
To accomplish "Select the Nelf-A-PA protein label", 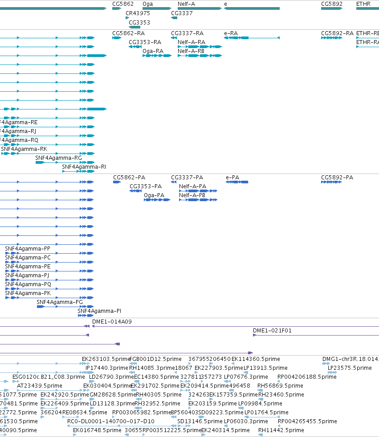I will pyautogui.click(x=192, y=186).
